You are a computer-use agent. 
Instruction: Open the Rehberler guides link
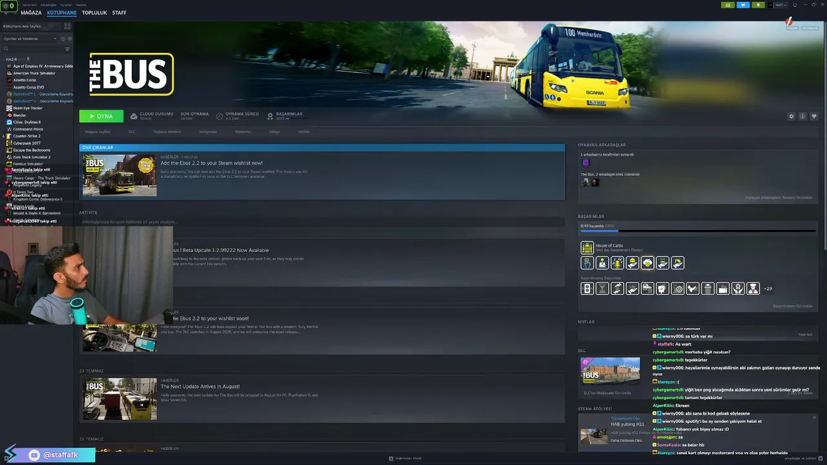point(243,132)
